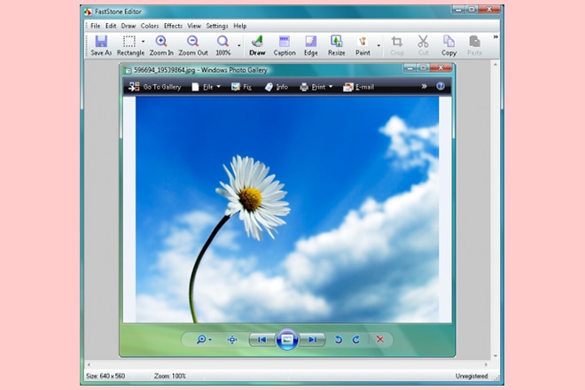The width and height of the screenshot is (585, 390).
Task: Select the Zoom In tool
Action: coord(161,42)
